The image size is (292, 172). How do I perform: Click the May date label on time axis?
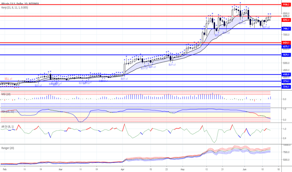click(182, 169)
